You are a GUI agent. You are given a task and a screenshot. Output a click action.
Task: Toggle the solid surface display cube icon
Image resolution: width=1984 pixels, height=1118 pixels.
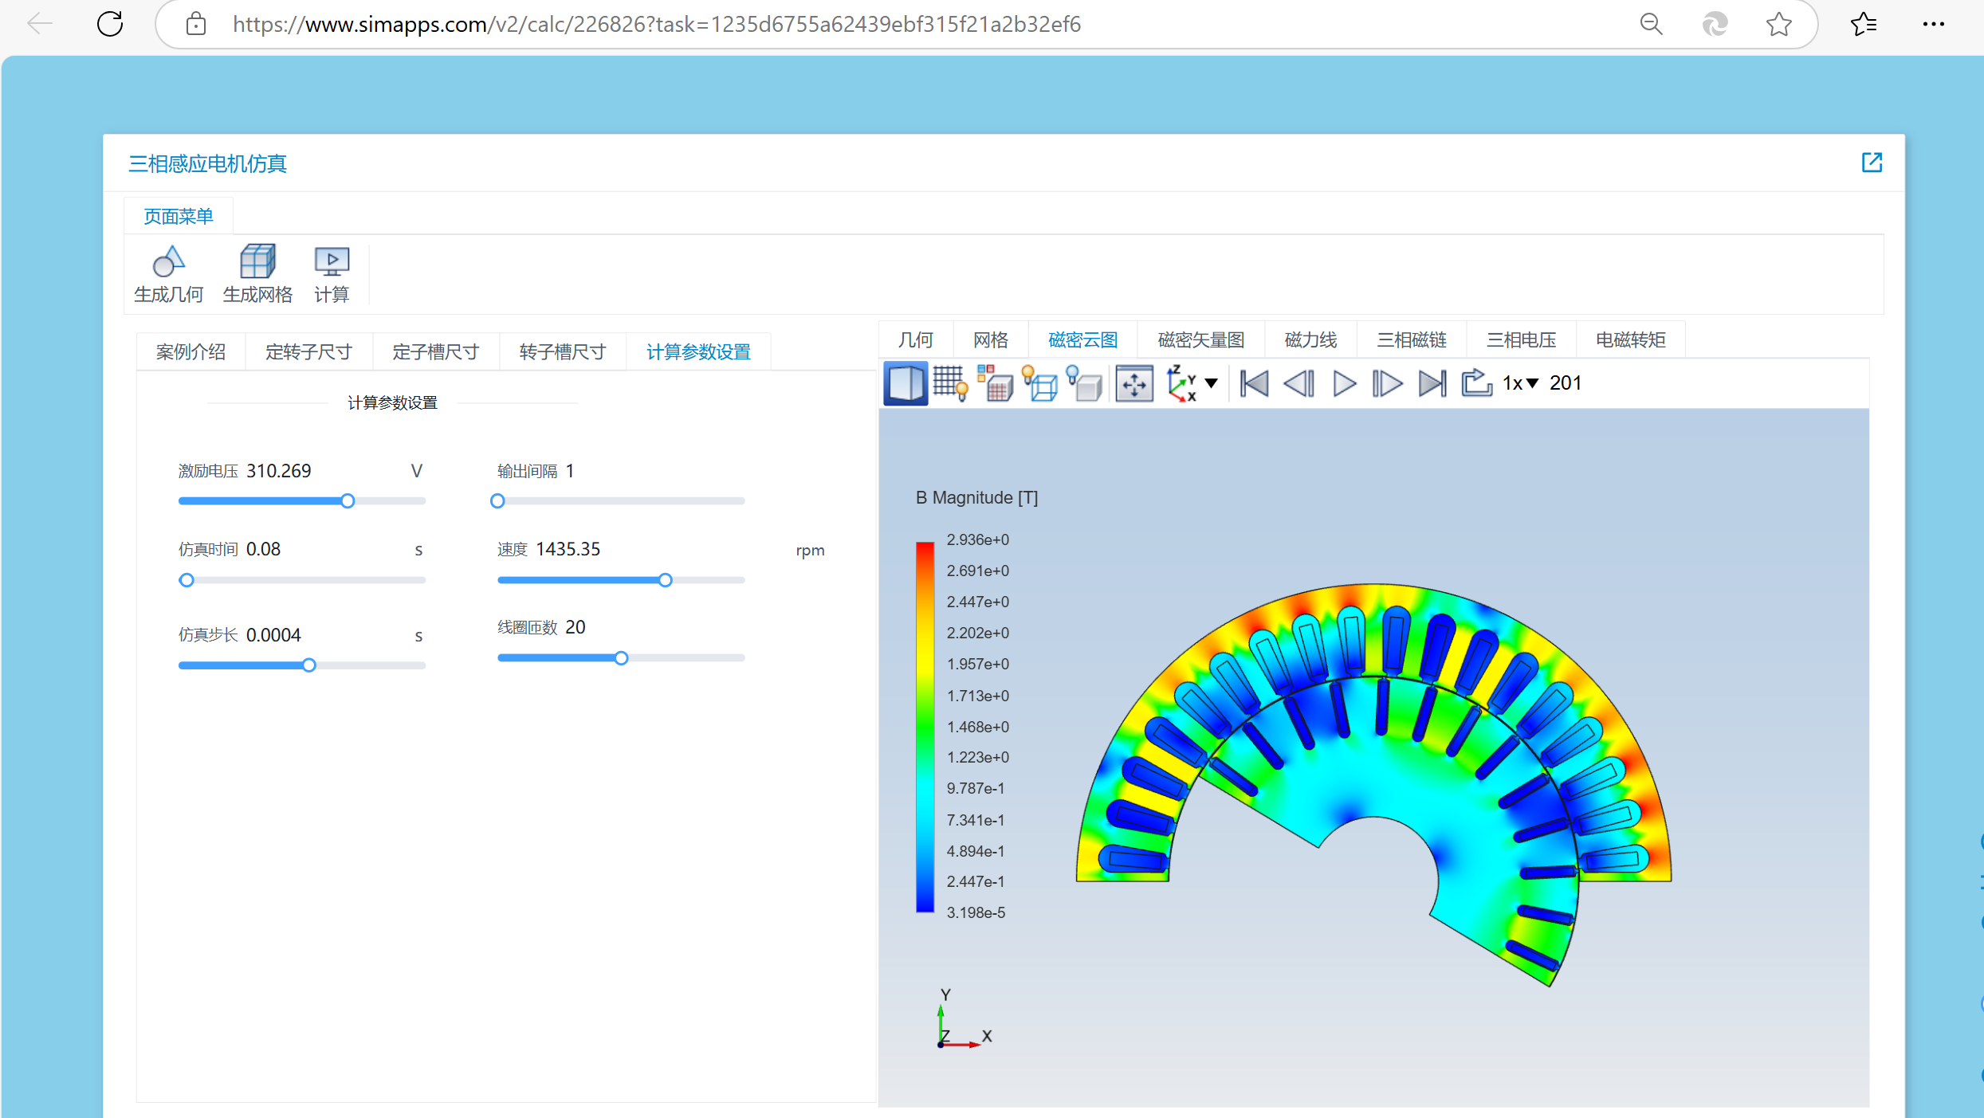pyautogui.click(x=906, y=384)
